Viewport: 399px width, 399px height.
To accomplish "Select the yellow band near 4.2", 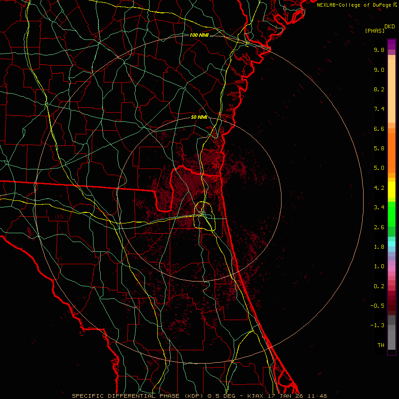I will (391, 190).
